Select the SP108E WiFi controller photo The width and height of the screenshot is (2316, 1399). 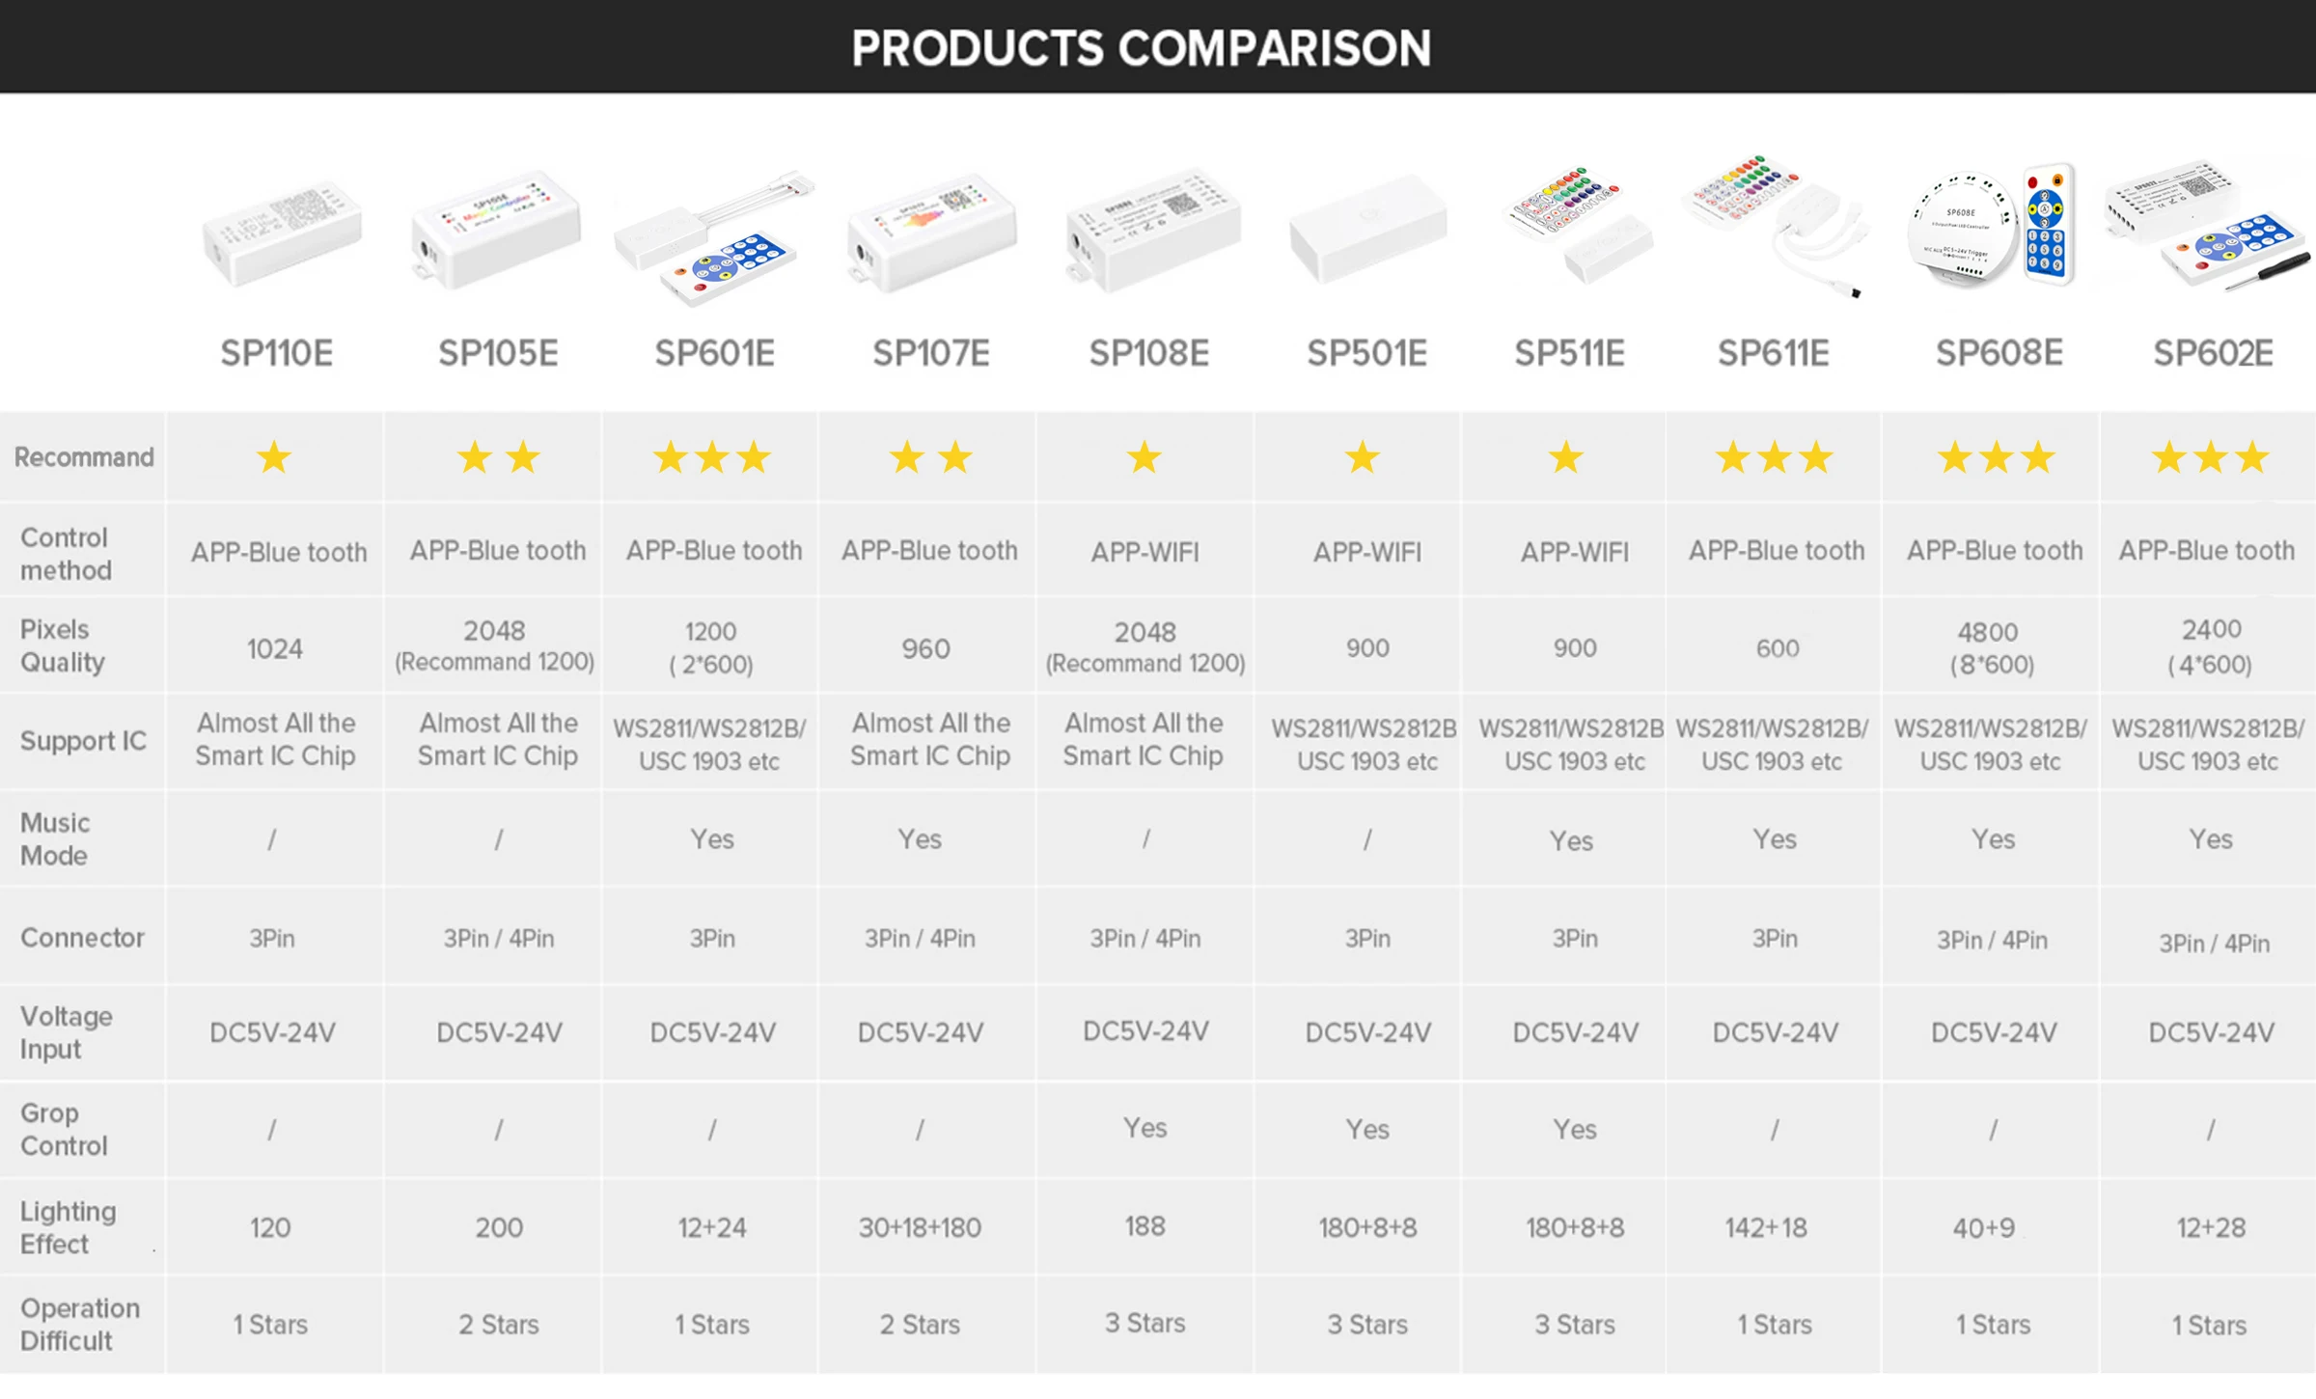1152,230
